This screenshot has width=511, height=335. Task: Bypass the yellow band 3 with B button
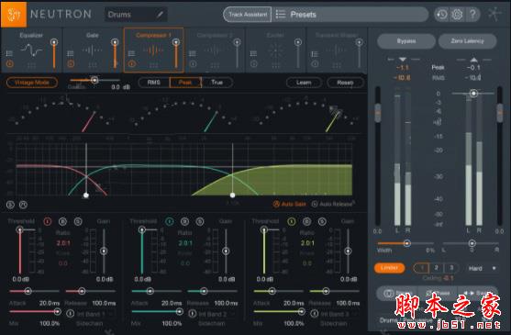[306, 221]
